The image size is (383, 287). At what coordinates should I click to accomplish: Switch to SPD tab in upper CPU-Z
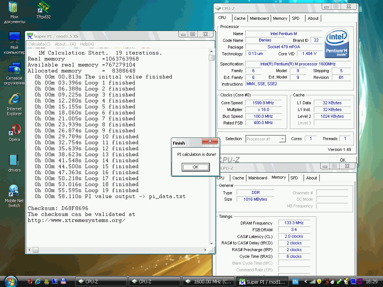tap(295, 18)
